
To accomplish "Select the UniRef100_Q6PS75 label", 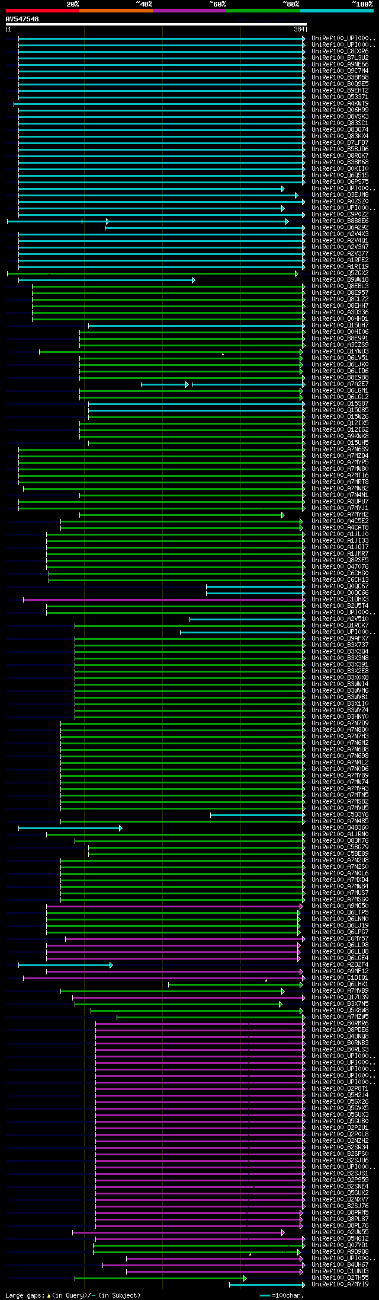I will [340, 182].
